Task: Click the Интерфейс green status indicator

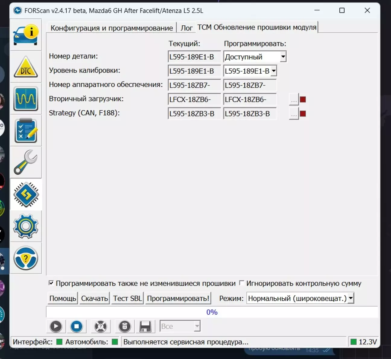Action: click(59, 342)
